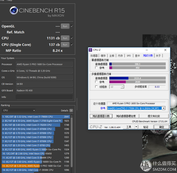This screenshot has height=173, width=177.
Task: Select highlighted row 13 Ryzen 5 PRO 1600
Action: 36,166
